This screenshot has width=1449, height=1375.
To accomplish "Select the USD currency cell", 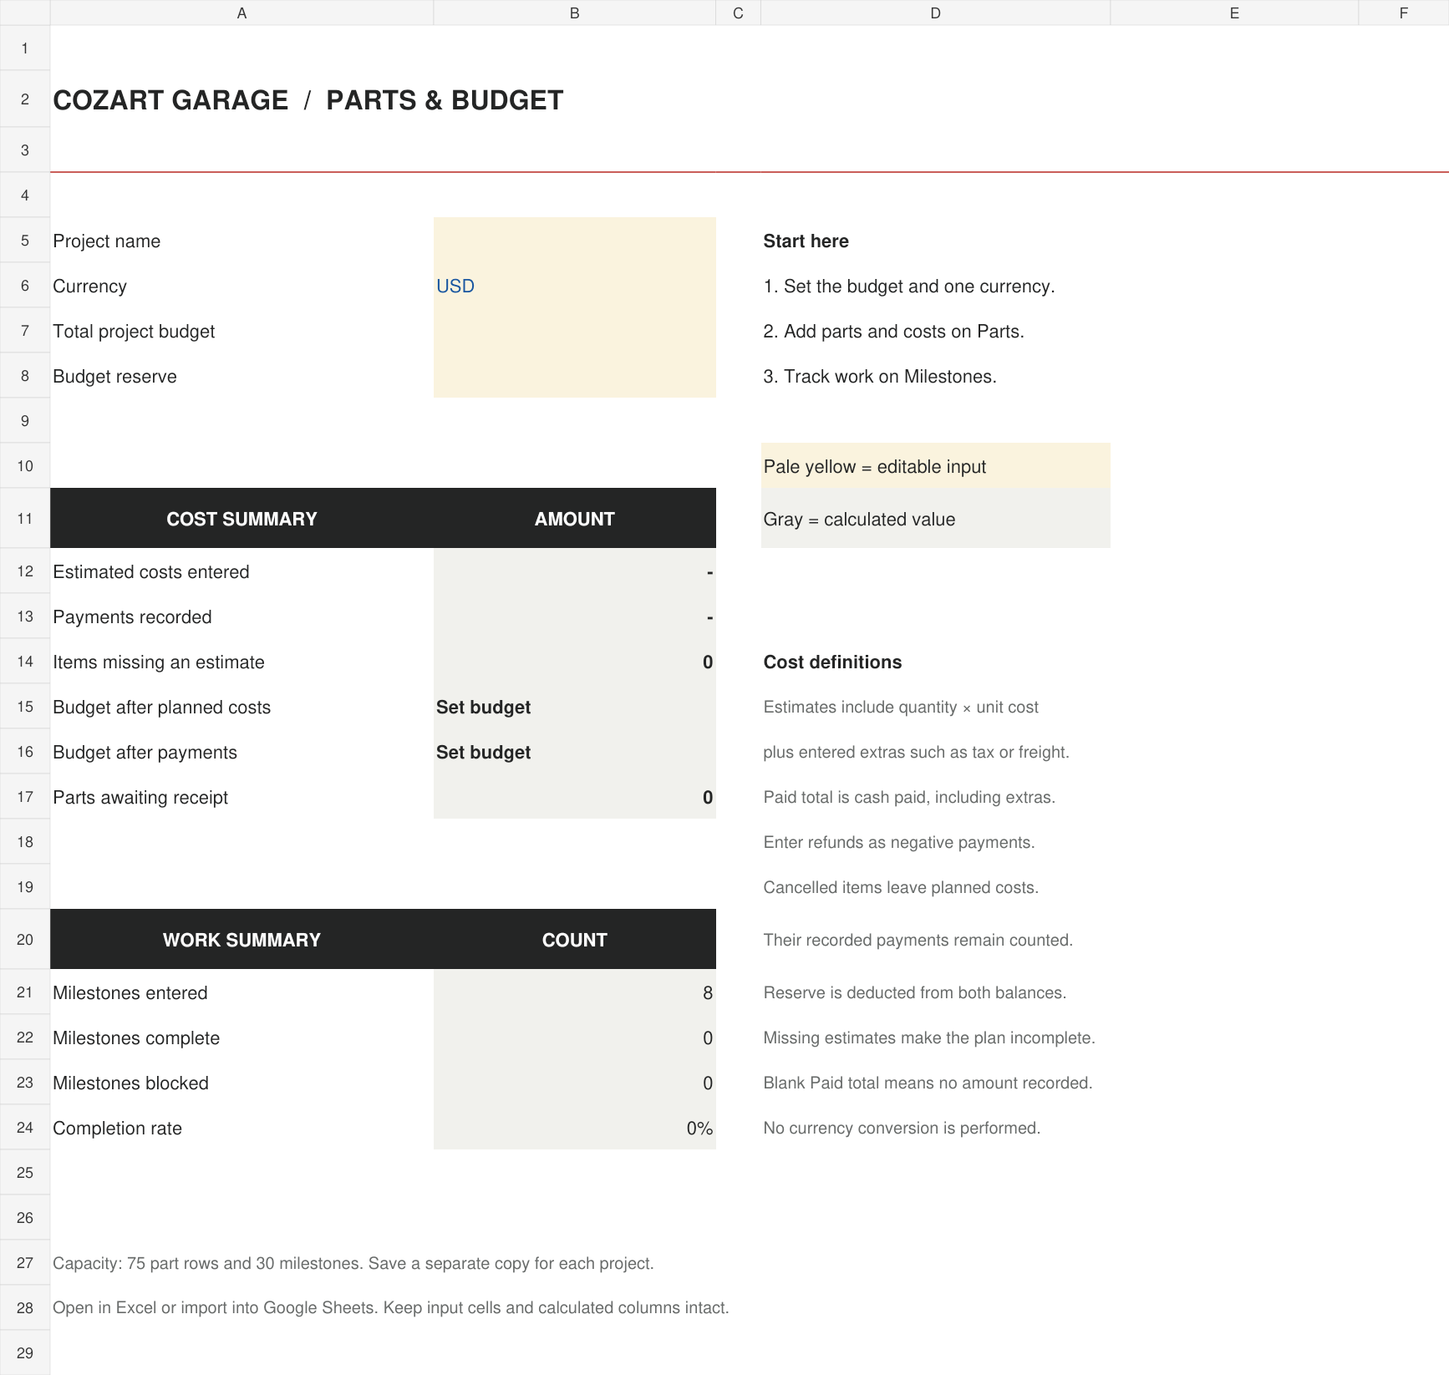I will coord(574,286).
